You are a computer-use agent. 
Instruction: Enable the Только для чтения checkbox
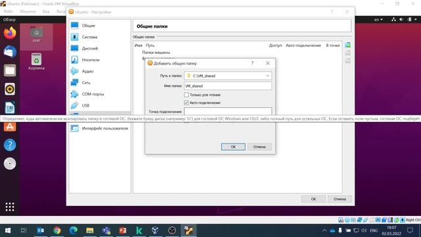pos(186,95)
